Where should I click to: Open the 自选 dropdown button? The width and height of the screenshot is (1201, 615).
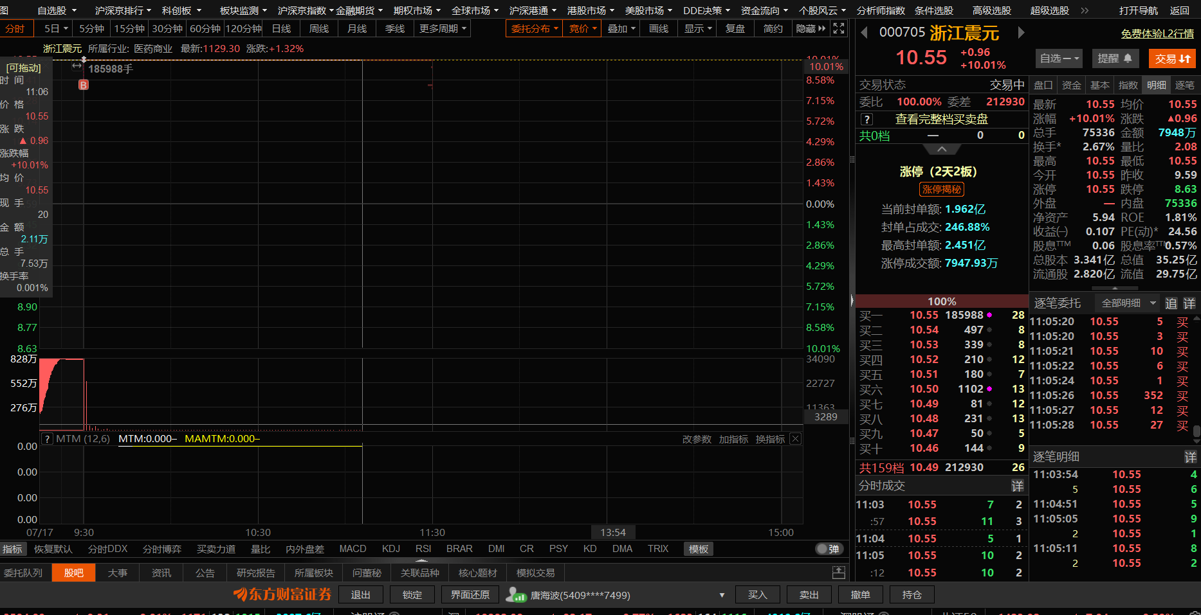click(x=1059, y=58)
